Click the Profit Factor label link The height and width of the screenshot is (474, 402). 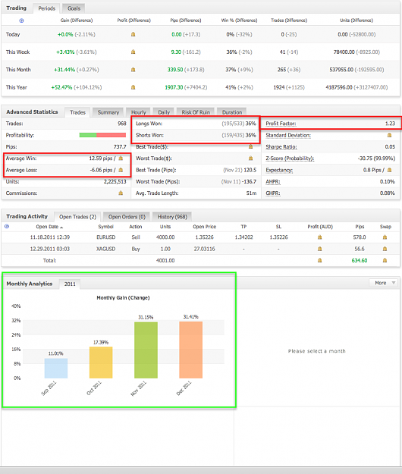point(281,124)
